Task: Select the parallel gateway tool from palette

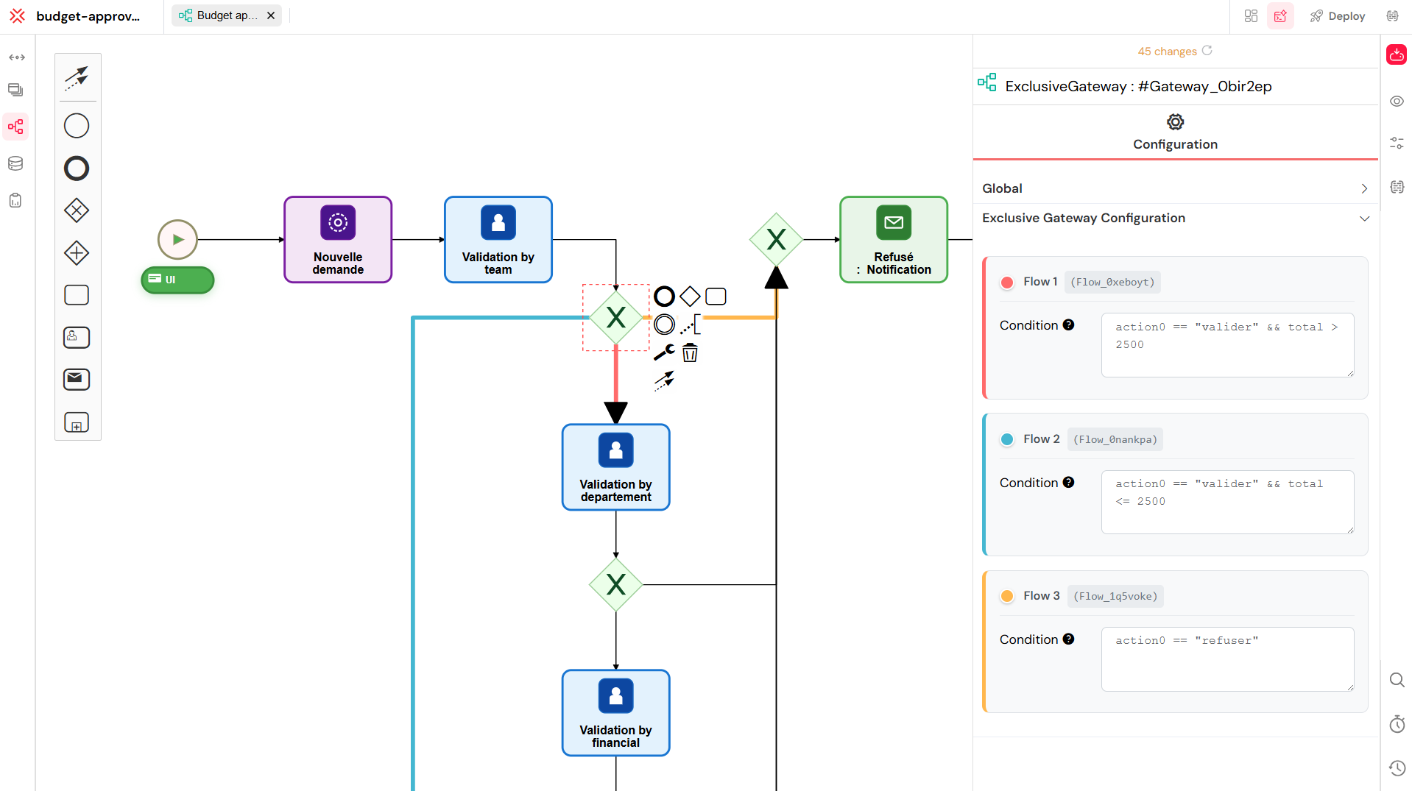Action: click(x=77, y=252)
